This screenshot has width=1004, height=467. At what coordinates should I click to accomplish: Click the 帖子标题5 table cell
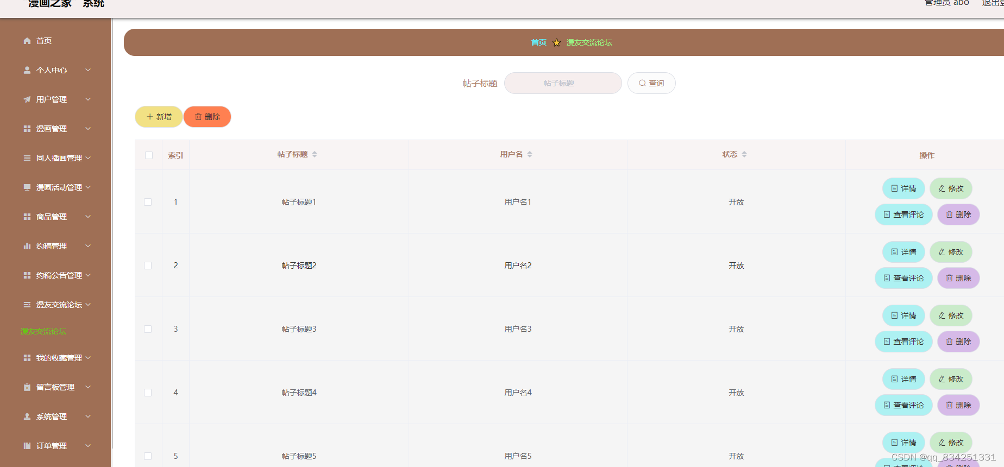(x=299, y=456)
